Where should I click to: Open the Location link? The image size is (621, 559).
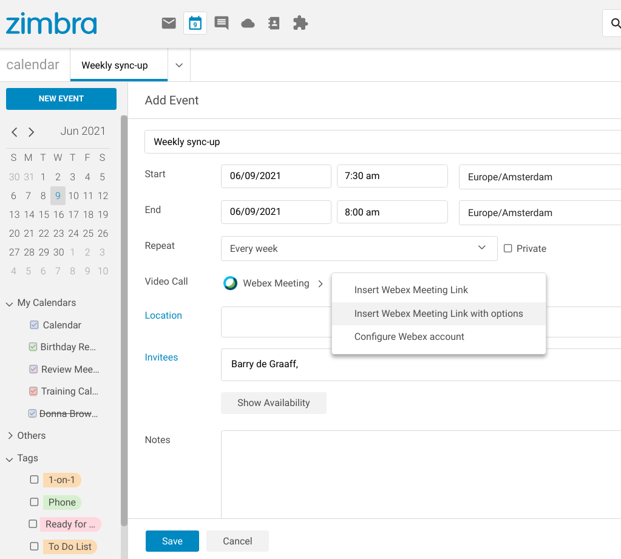tap(163, 315)
